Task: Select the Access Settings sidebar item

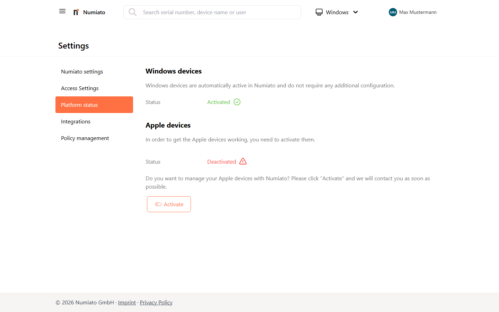Action: pyautogui.click(x=80, y=88)
